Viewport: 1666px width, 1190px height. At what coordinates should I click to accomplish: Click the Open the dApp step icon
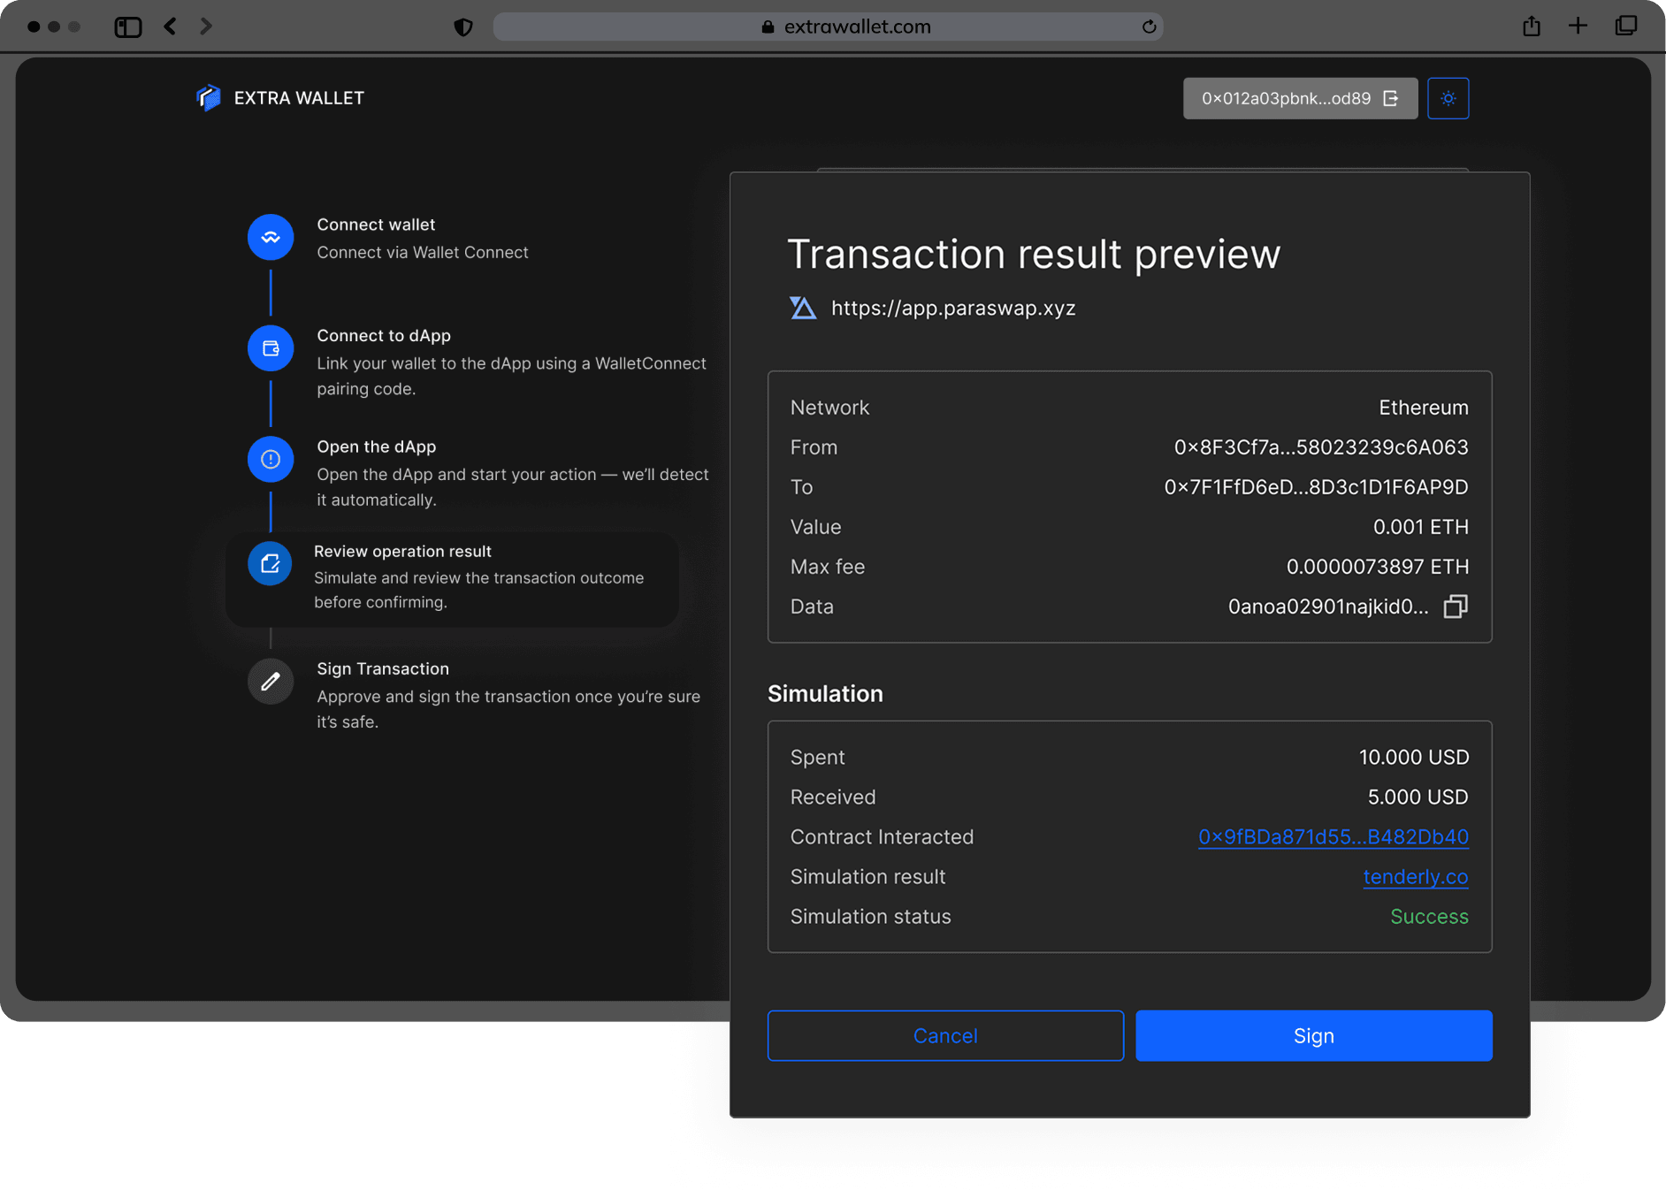pyautogui.click(x=271, y=460)
